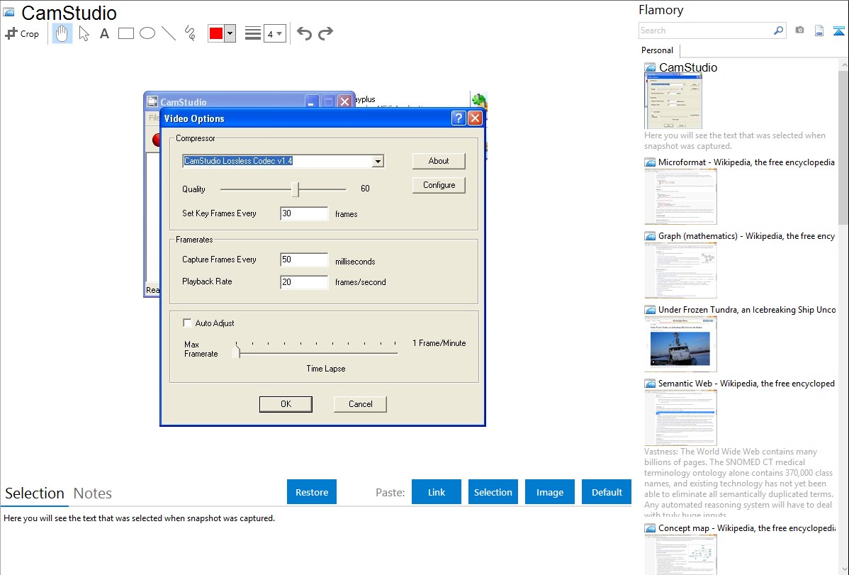The image size is (849, 575).
Task: Open the Microformat Wikipedia snapshot thumbnail
Action: 680,196
